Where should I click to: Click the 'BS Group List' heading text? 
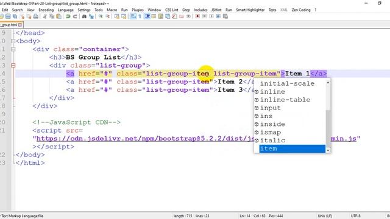coord(93,57)
